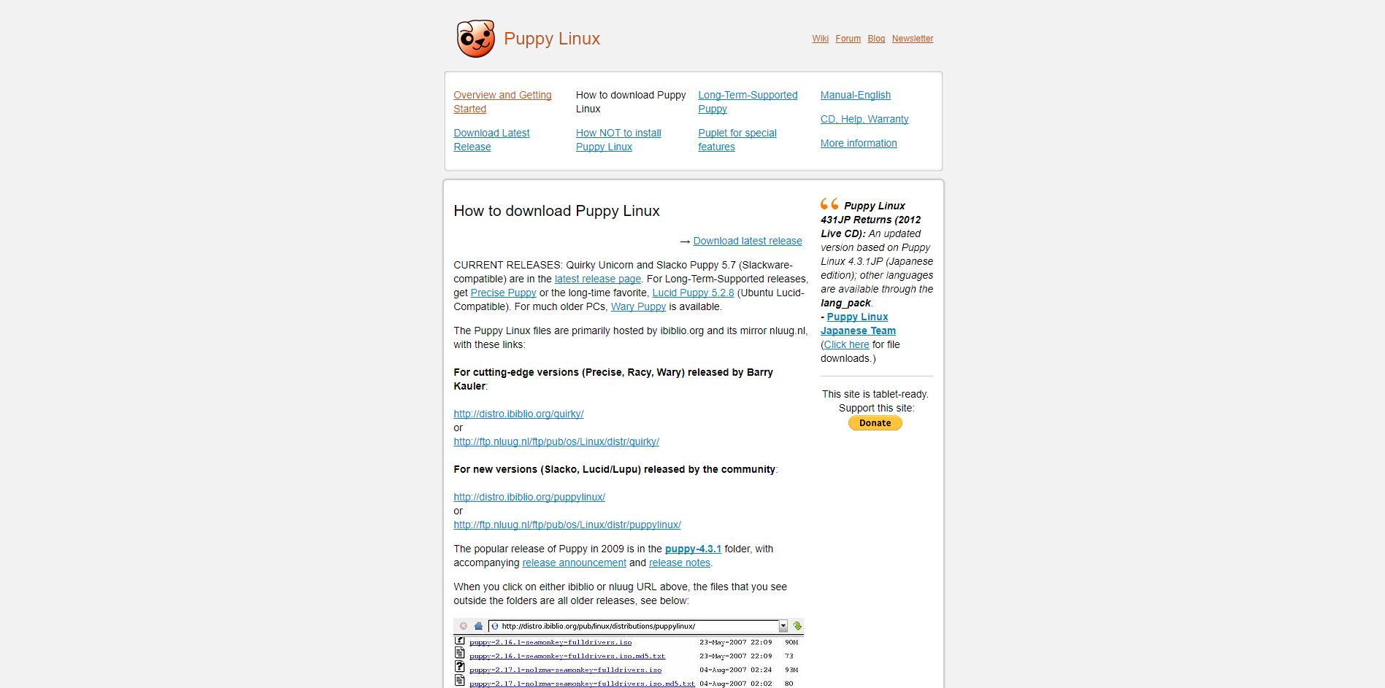Click the green go arrow in embedded browser
The image size is (1385, 688).
click(797, 626)
